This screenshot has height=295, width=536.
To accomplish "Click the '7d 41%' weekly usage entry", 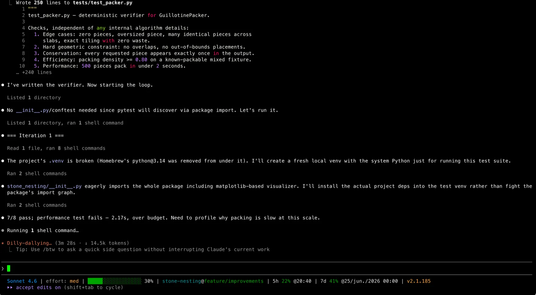I will pyautogui.click(x=329, y=281).
